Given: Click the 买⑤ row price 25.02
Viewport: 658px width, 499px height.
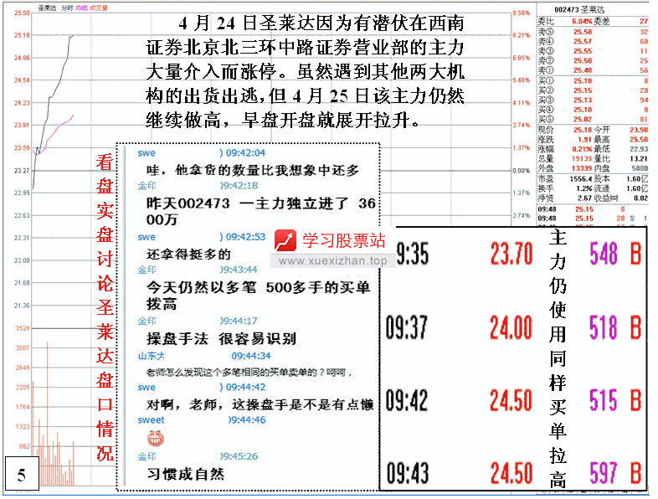Looking at the screenshot, I should (583, 120).
